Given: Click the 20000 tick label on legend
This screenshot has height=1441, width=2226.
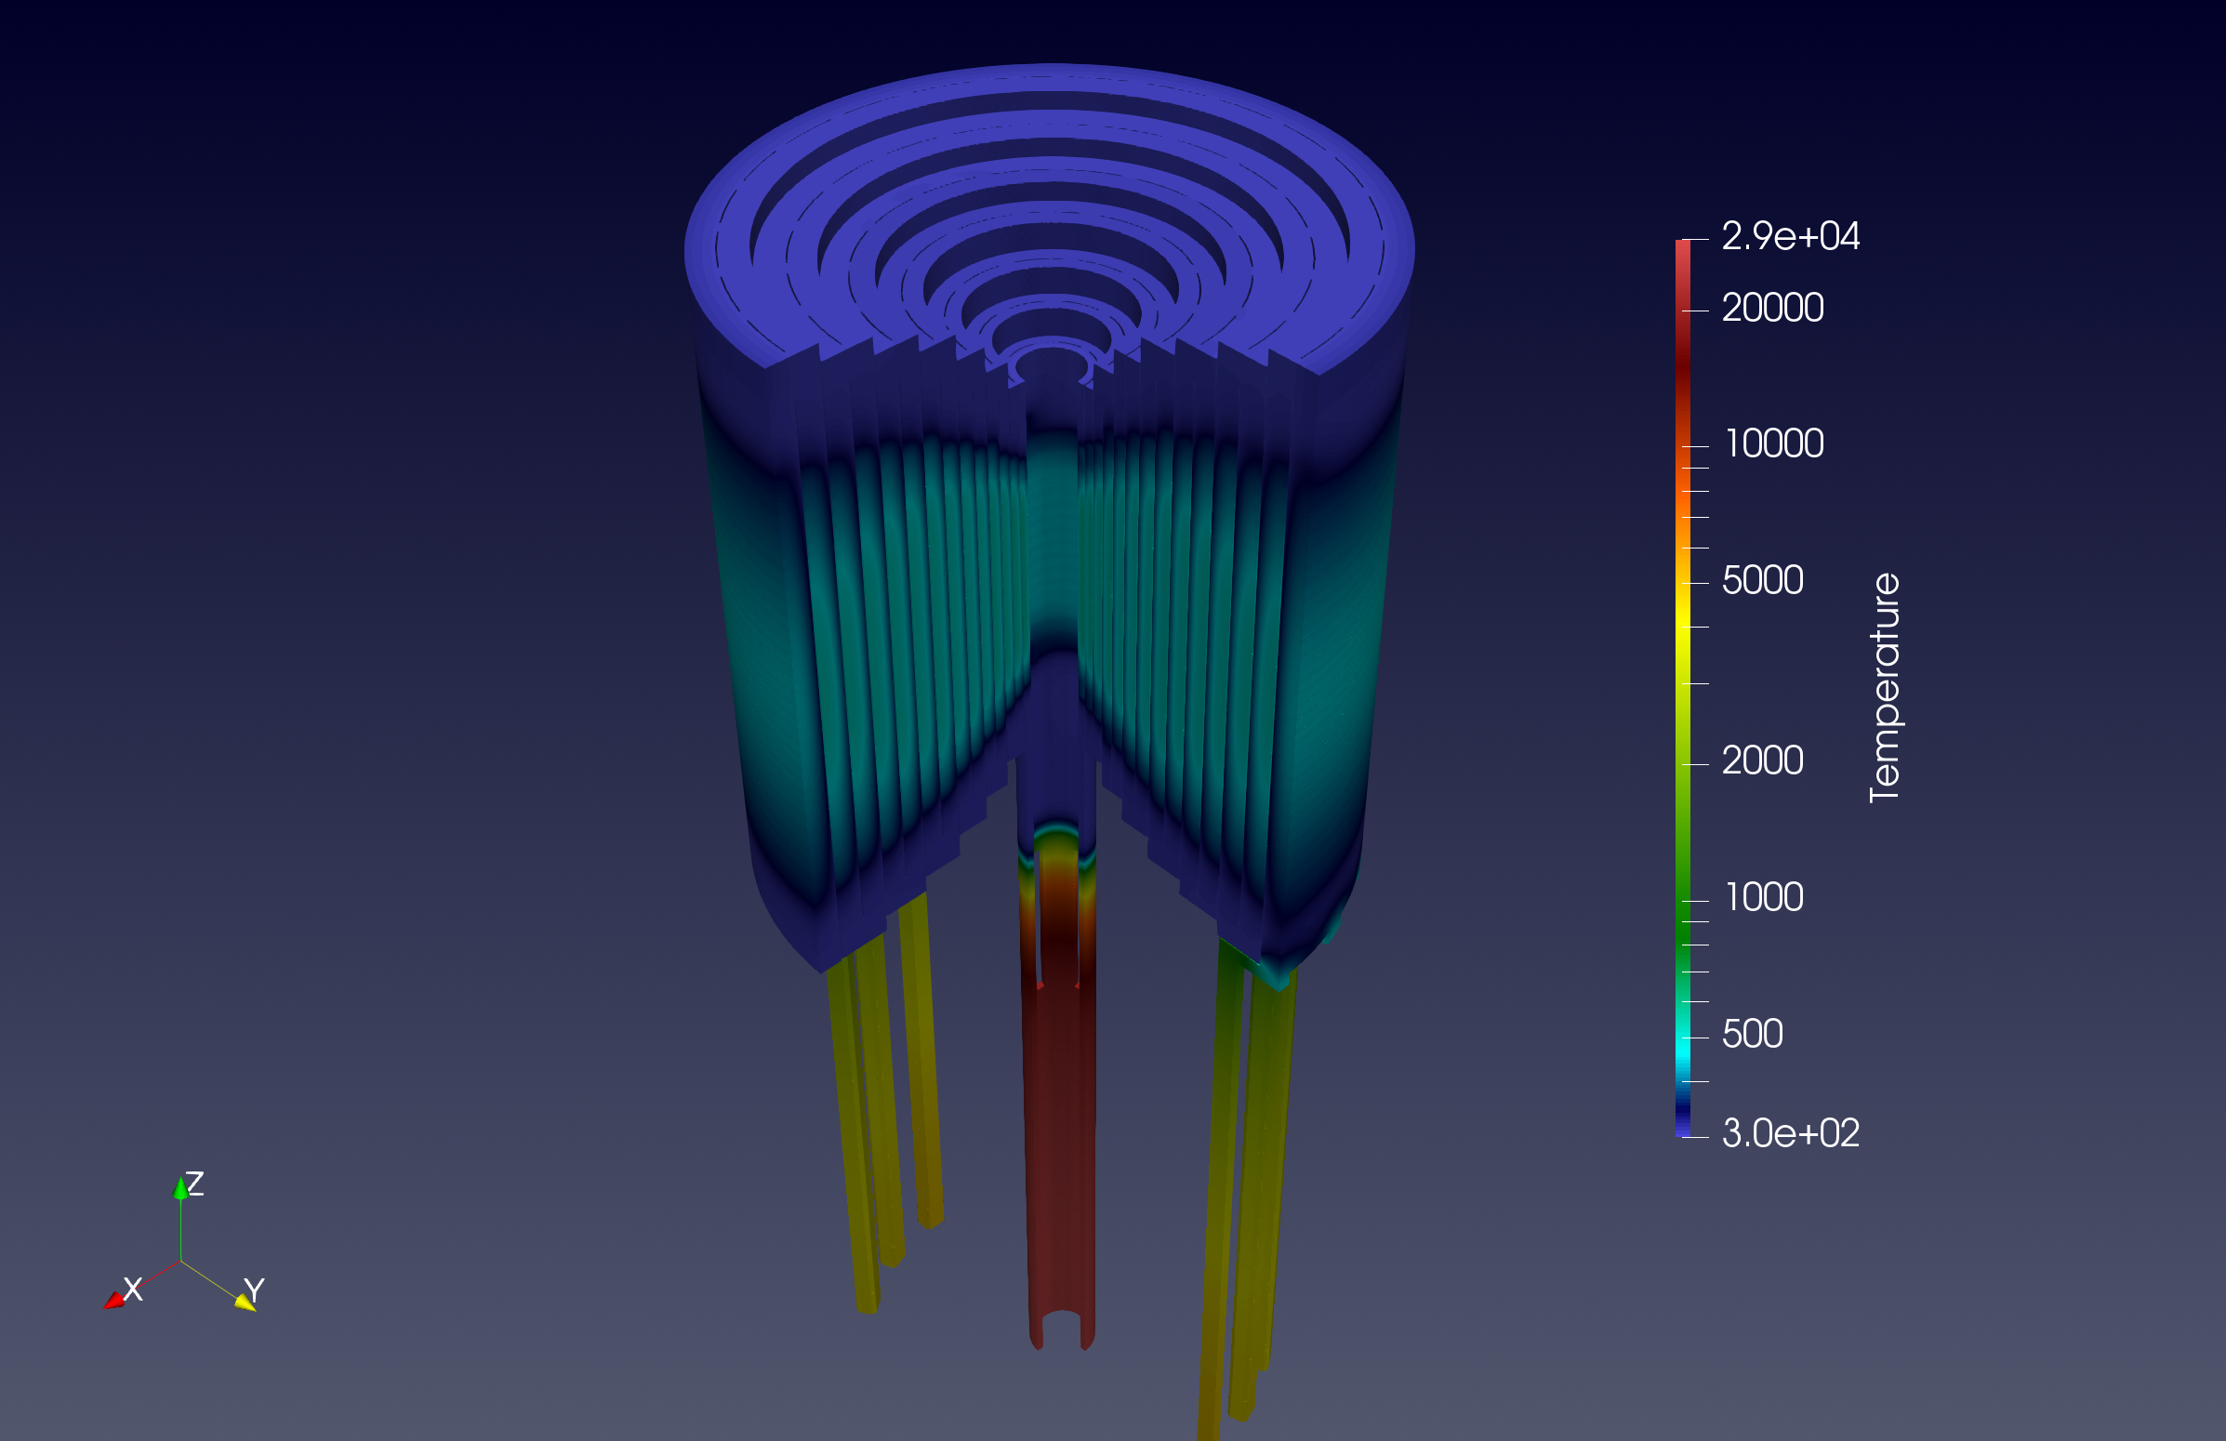Looking at the screenshot, I should pos(1772,309).
